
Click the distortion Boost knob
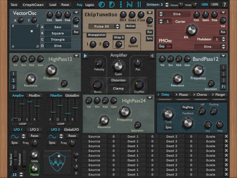[x=98, y=85]
